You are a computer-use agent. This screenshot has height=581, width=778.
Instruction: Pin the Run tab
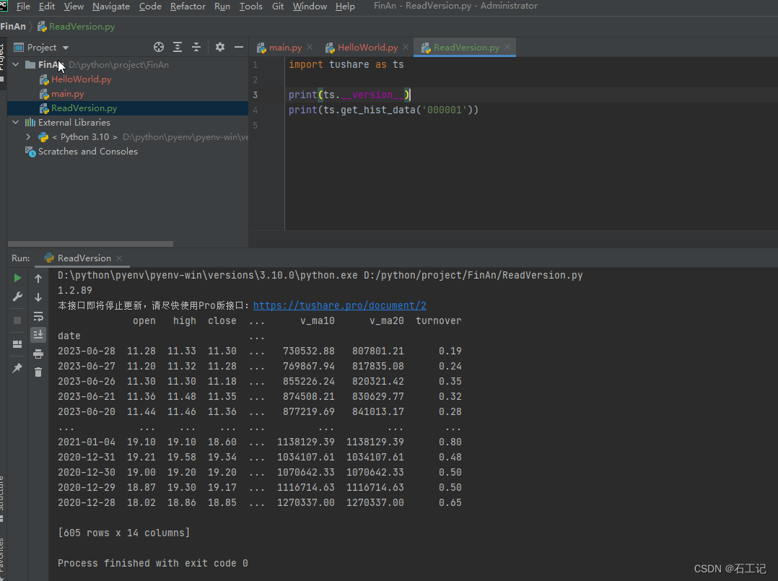pyautogui.click(x=17, y=367)
